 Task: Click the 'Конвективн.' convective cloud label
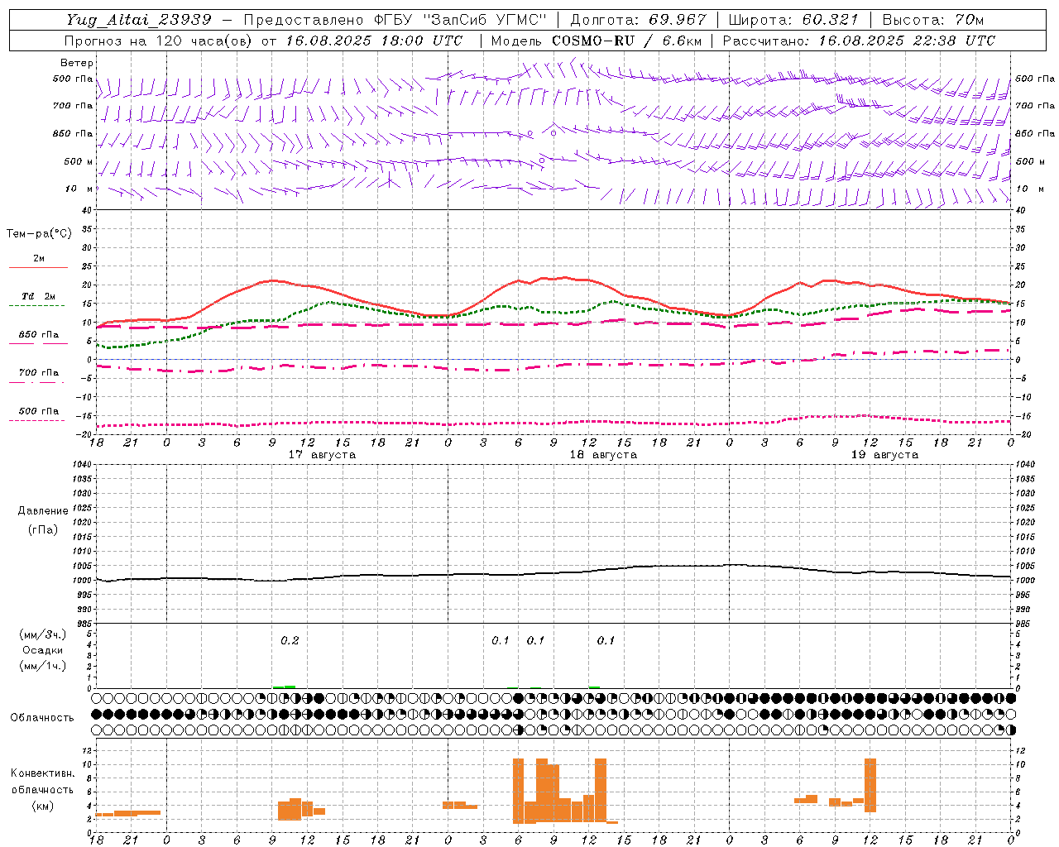tap(43, 773)
